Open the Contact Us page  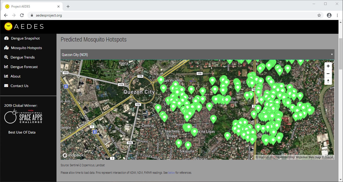point(19,86)
